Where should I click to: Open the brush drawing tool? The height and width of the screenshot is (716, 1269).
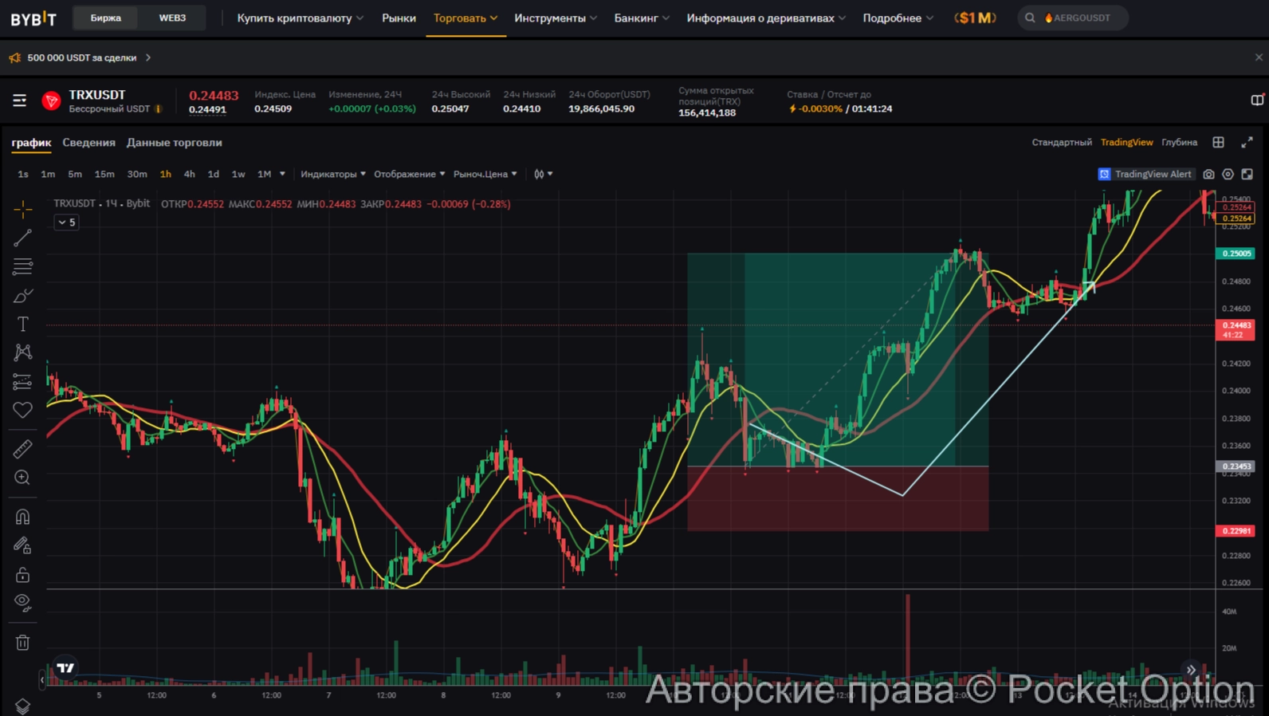22,296
